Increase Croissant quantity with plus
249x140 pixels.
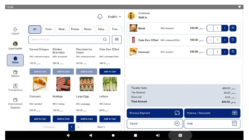click(225, 52)
